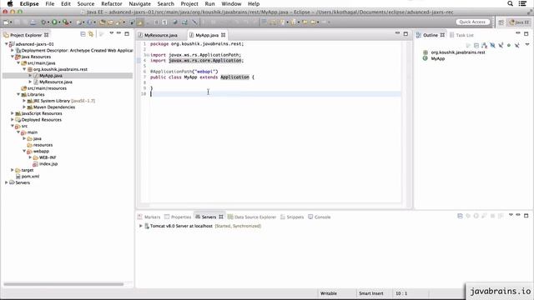Screen dimensions: 534x300
Task: Toggle Hide Local Types in Outline
Action: click(x=517, y=45)
